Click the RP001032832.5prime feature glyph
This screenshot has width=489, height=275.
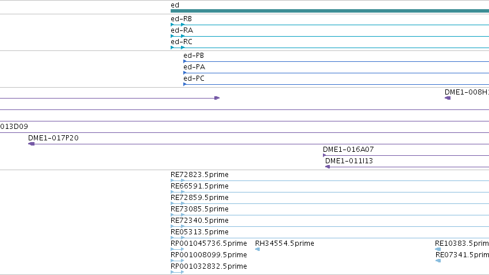[177, 272]
